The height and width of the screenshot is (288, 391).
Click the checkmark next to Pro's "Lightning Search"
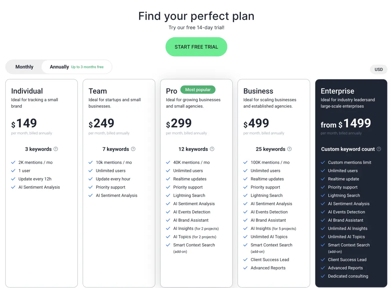pos(168,195)
